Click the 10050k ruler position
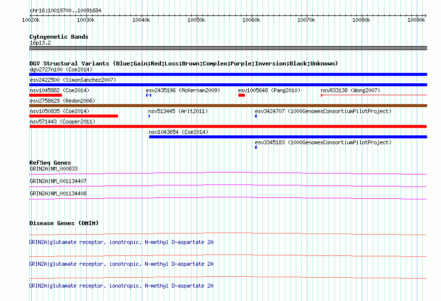 tap(196, 20)
